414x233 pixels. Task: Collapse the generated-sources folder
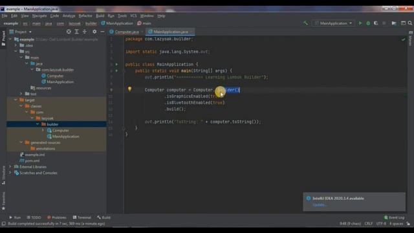click(x=21, y=142)
